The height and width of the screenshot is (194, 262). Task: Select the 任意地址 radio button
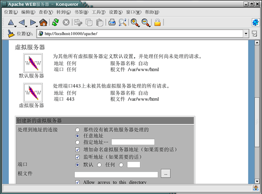tap(77, 136)
